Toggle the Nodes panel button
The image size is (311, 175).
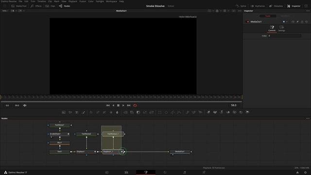(65, 6)
